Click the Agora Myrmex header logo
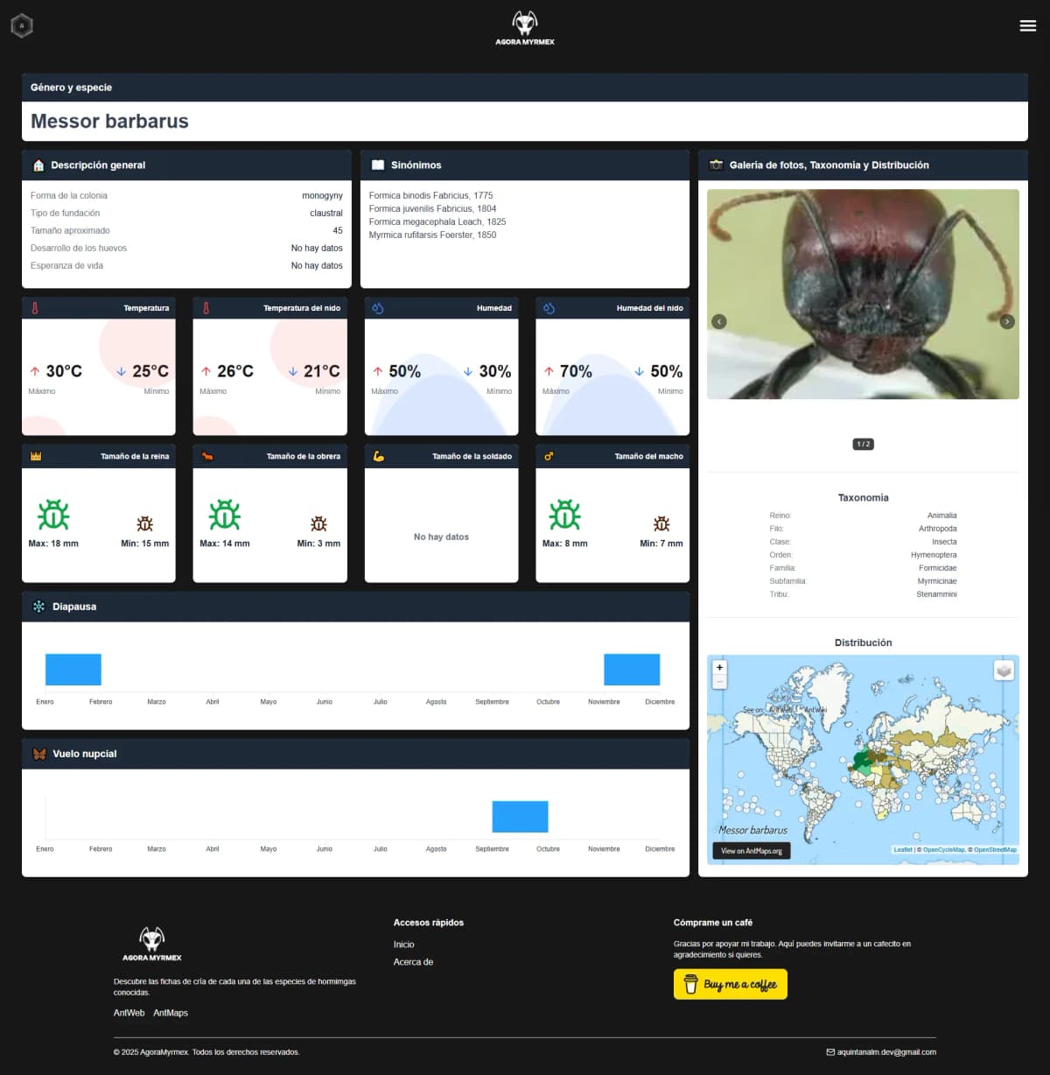 coord(525,27)
